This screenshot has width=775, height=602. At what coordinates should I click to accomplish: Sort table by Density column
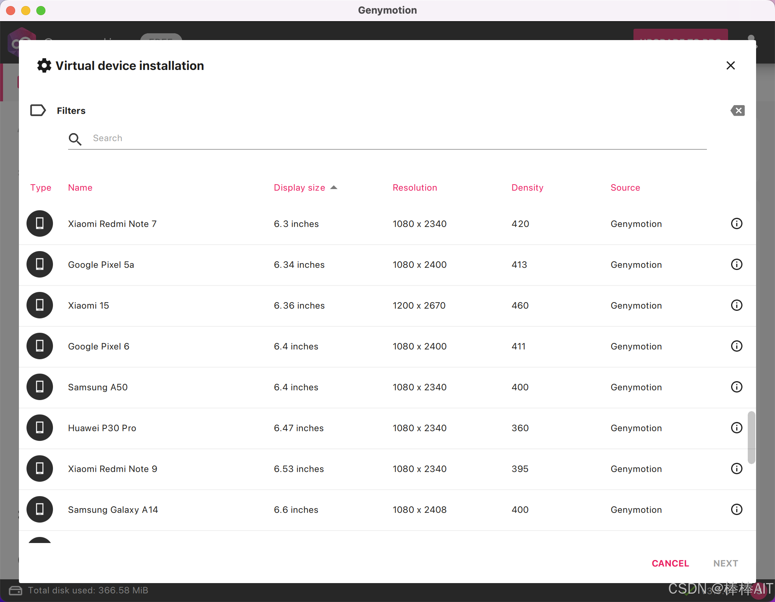coord(528,188)
